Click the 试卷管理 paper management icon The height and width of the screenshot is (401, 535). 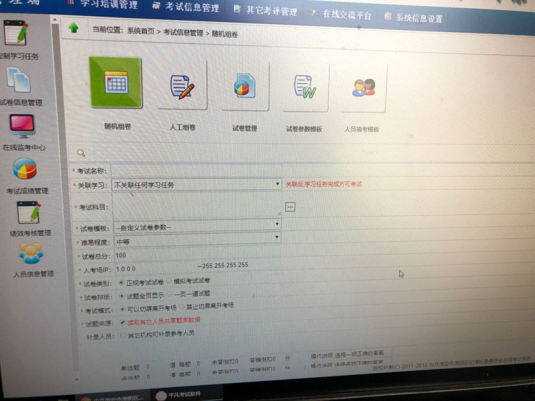[x=244, y=87]
